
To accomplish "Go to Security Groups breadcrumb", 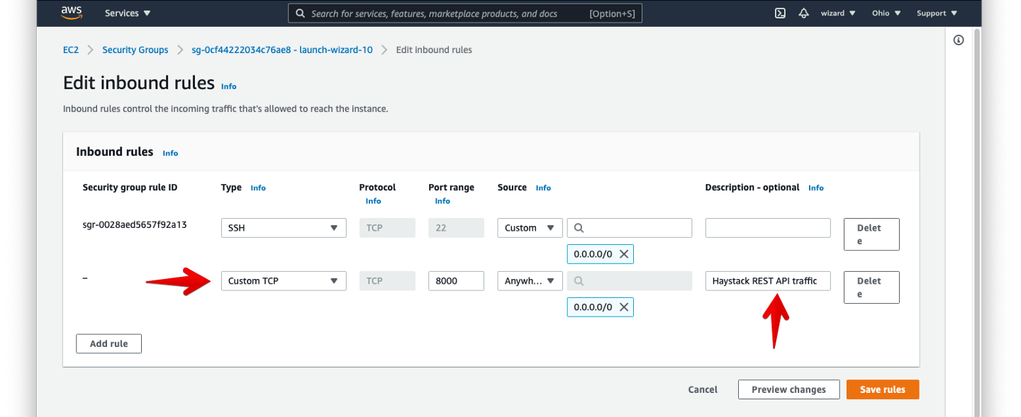I will point(135,50).
